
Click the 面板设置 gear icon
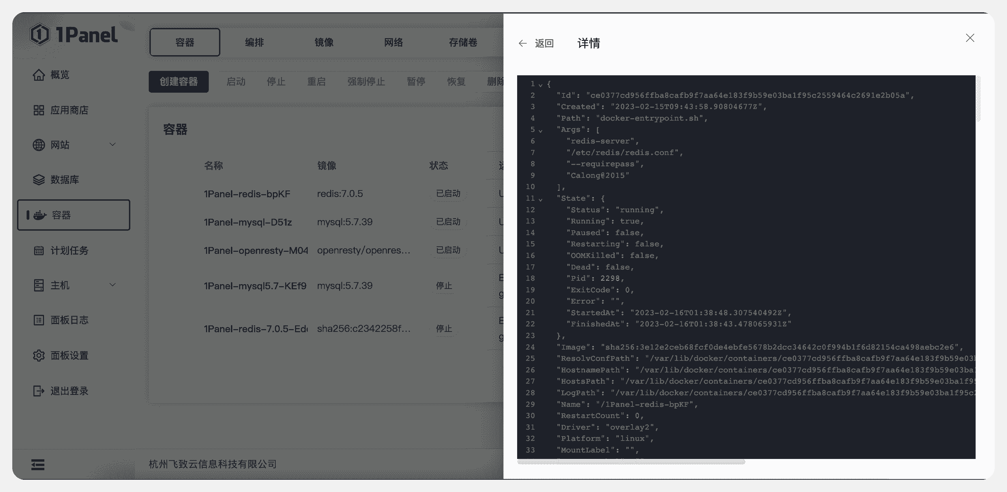point(39,356)
